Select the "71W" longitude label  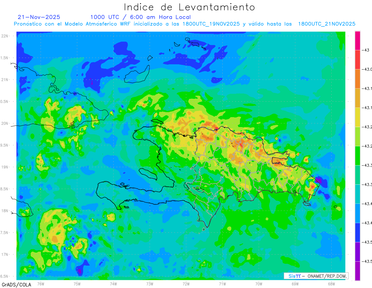click(222, 284)
